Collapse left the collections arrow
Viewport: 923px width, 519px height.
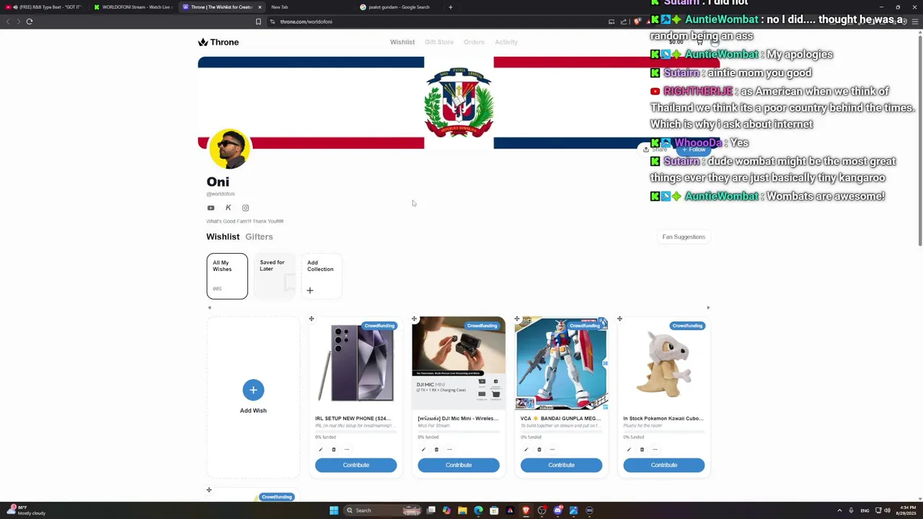click(209, 308)
